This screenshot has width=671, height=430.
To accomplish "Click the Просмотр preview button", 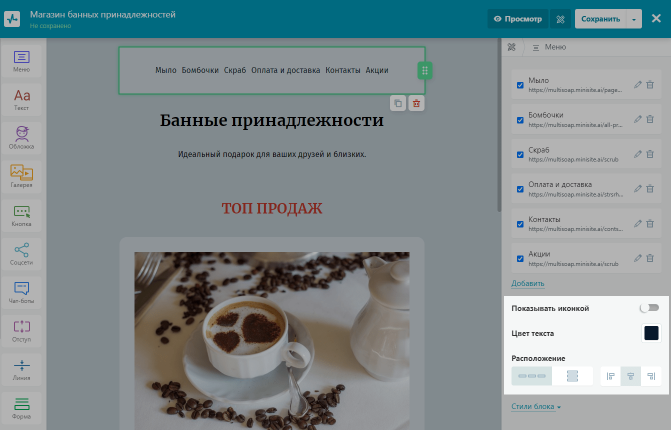I will pyautogui.click(x=518, y=19).
